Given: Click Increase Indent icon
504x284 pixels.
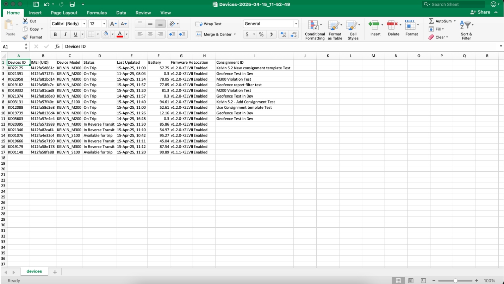Looking at the screenshot, I should coord(182,34).
